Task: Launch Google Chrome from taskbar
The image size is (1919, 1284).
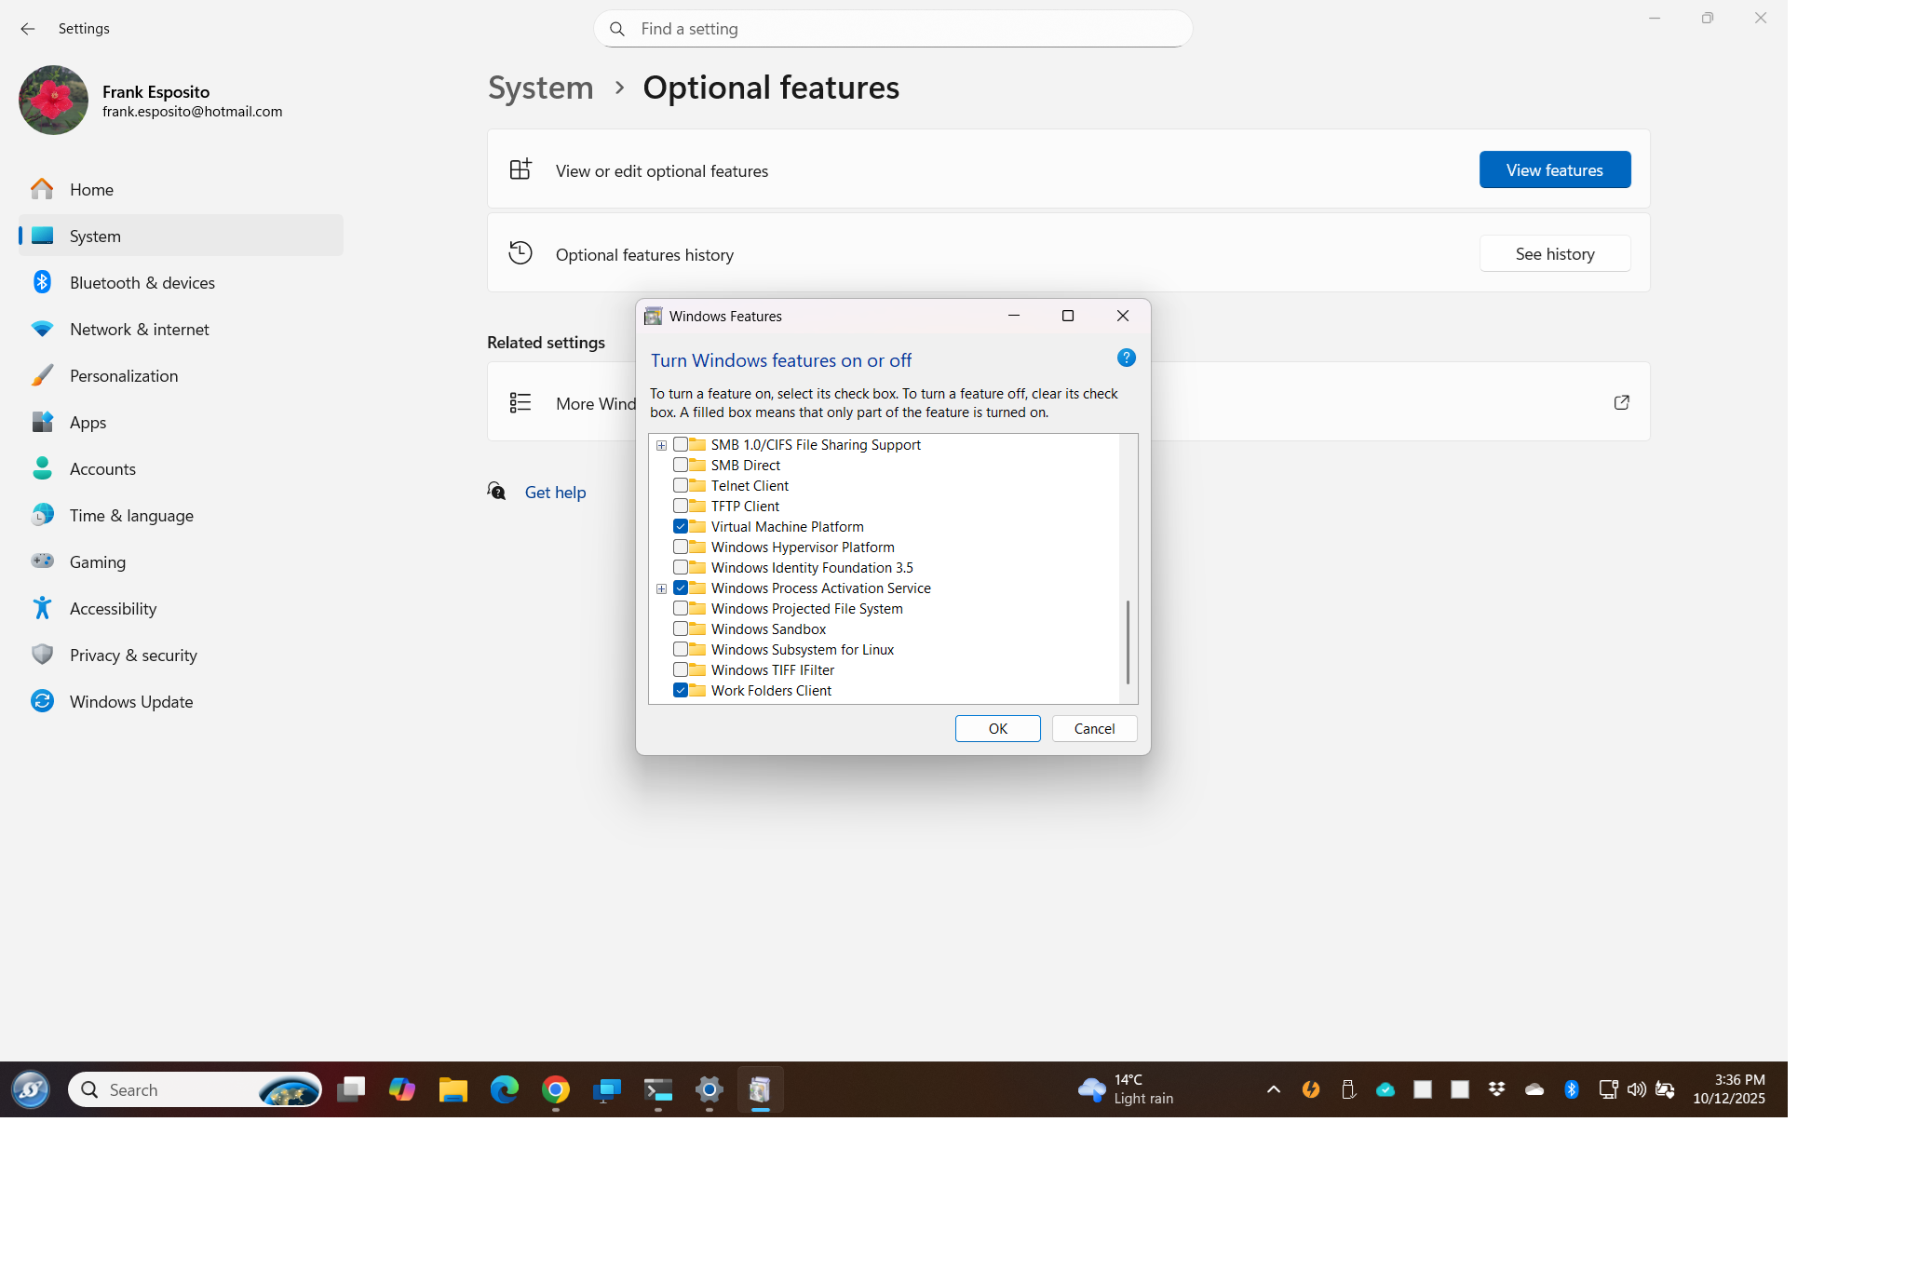Action: [x=556, y=1089]
